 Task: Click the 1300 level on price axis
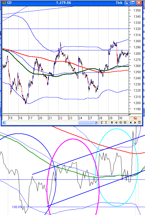pos(137,41)
